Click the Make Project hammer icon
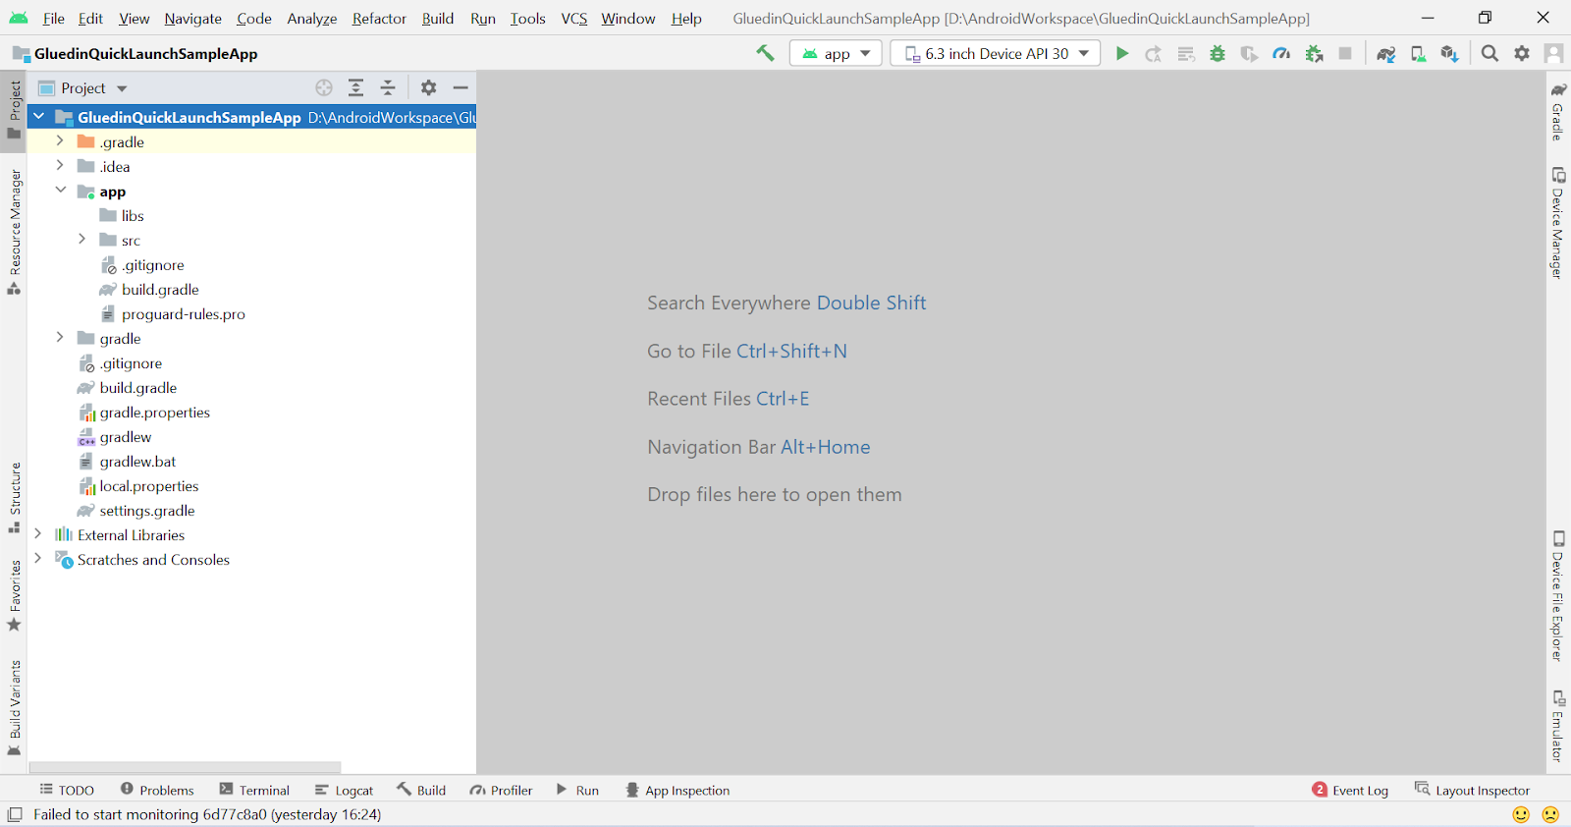The image size is (1571, 827). click(765, 53)
